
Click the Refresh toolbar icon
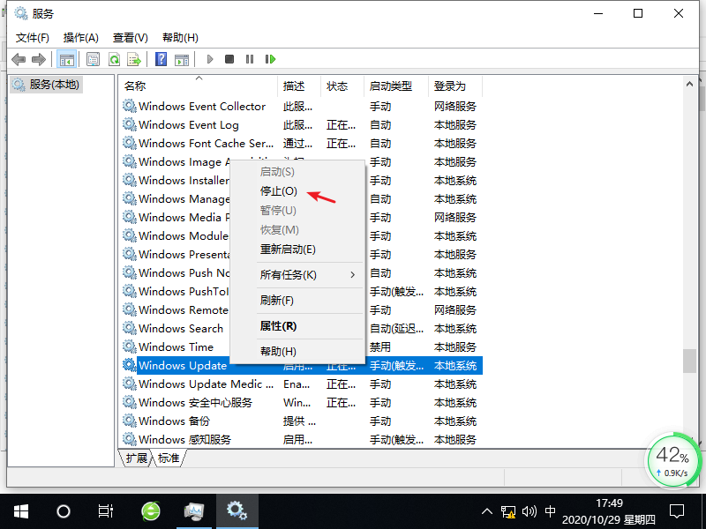pos(114,59)
